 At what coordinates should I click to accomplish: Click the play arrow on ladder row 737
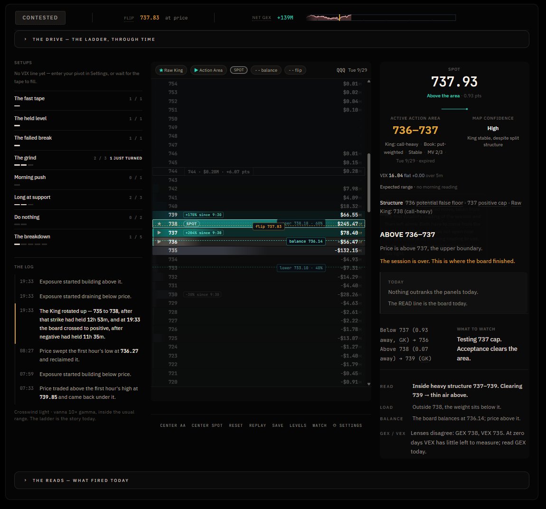[x=159, y=233]
